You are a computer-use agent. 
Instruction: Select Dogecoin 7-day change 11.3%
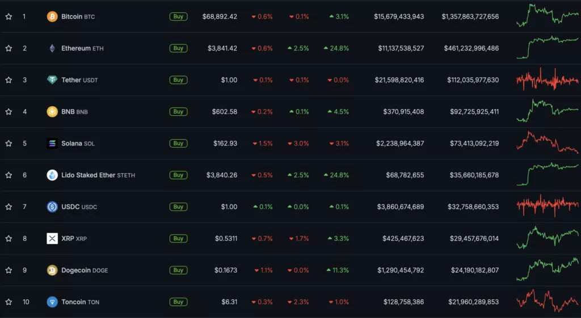tap(338, 270)
